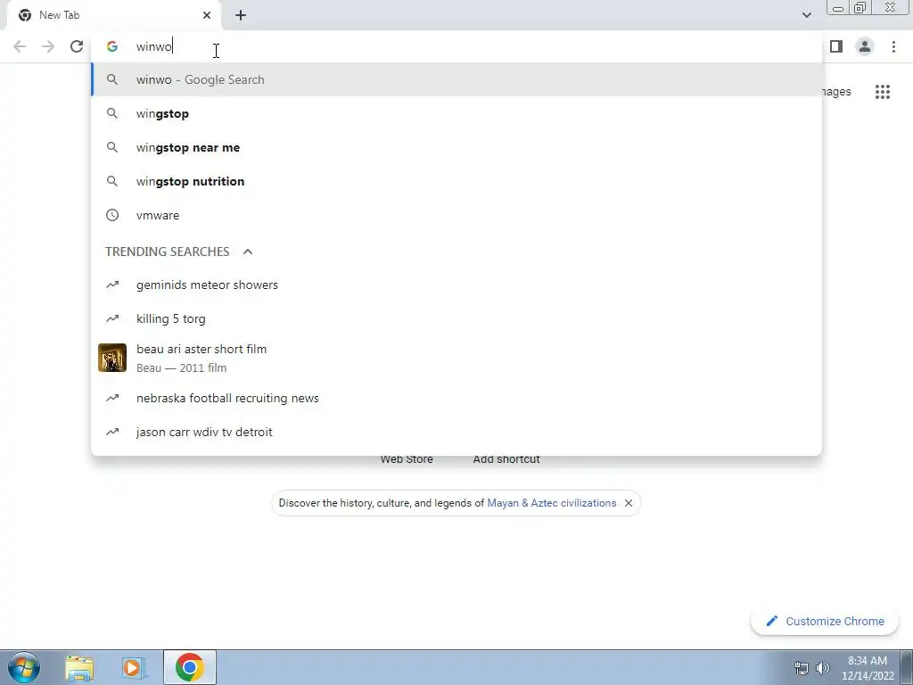Click the Beau film thumbnail
The height and width of the screenshot is (685, 913).
tap(112, 358)
